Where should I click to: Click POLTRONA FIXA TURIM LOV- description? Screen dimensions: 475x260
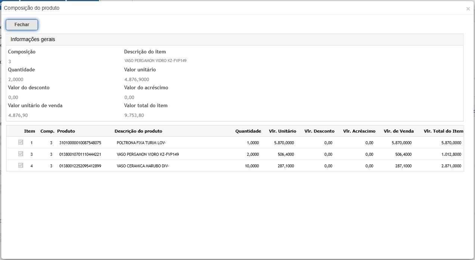pyautogui.click(x=141, y=143)
